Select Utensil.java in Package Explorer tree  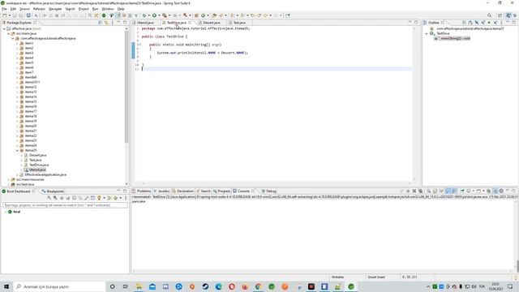pos(37,170)
